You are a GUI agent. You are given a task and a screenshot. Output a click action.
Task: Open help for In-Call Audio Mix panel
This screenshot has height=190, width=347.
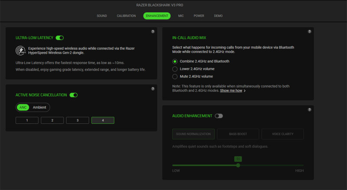click(x=309, y=32)
